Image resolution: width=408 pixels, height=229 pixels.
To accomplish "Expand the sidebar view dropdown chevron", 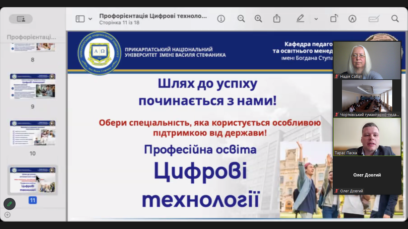I will click(90, 19).
